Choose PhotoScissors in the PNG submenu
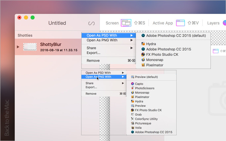 (151, 88)
